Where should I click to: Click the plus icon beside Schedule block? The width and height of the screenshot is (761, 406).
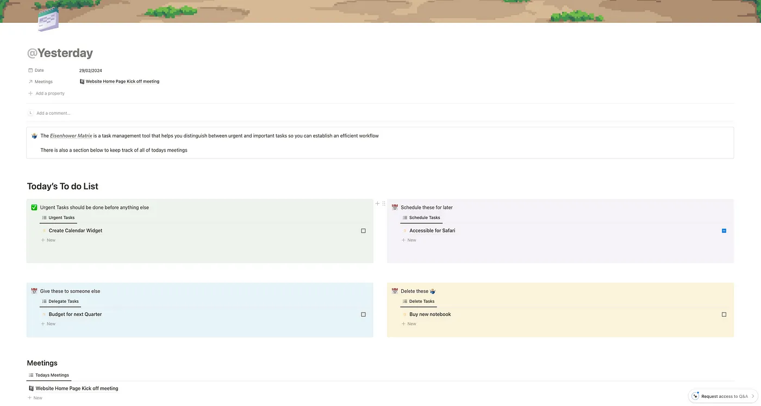377,204
